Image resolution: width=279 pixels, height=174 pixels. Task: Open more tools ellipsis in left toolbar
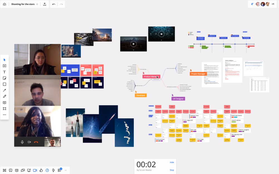[x=4, y=115]
